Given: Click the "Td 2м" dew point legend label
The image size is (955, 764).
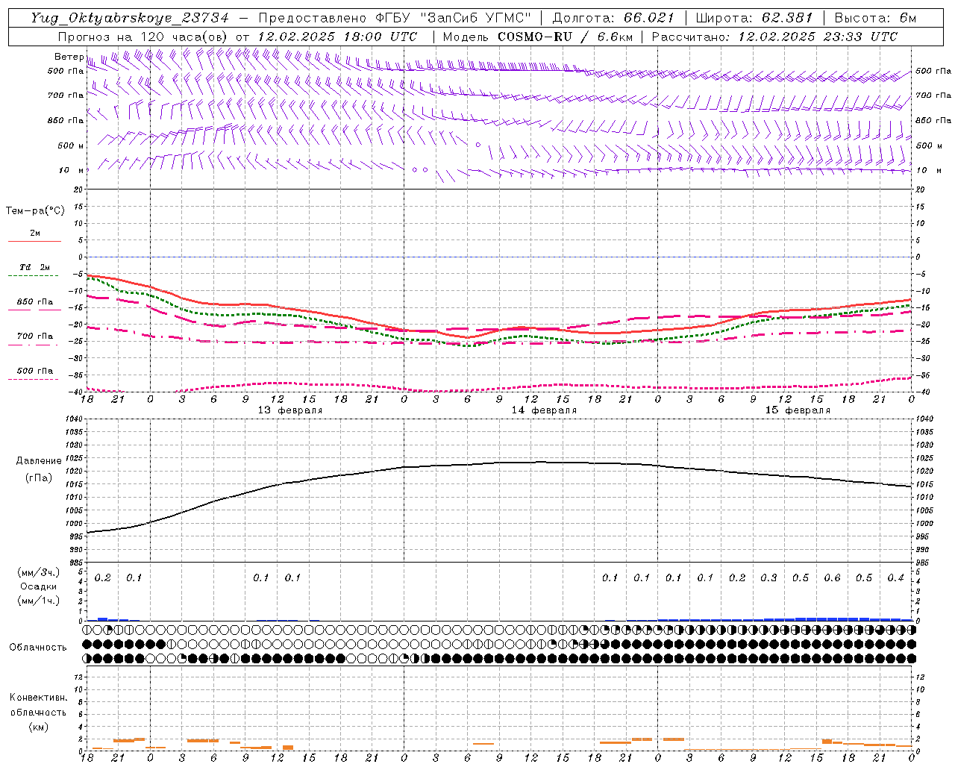Looking at the screenshot, I should click(34, 266).
